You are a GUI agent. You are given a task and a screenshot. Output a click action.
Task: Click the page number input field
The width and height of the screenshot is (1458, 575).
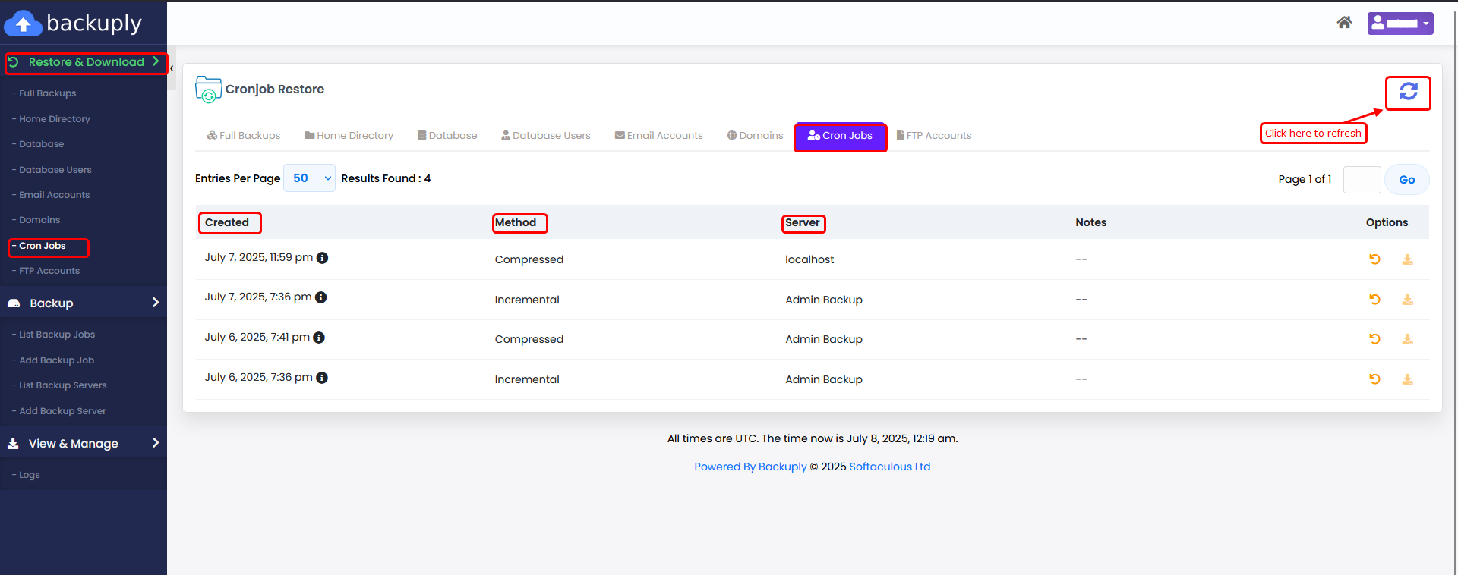click(1362, 180)
